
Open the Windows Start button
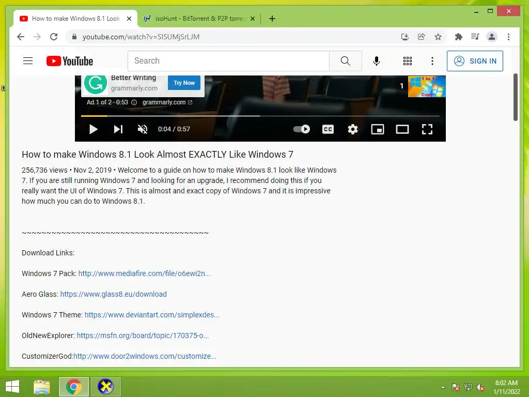(x=12, y=387)
